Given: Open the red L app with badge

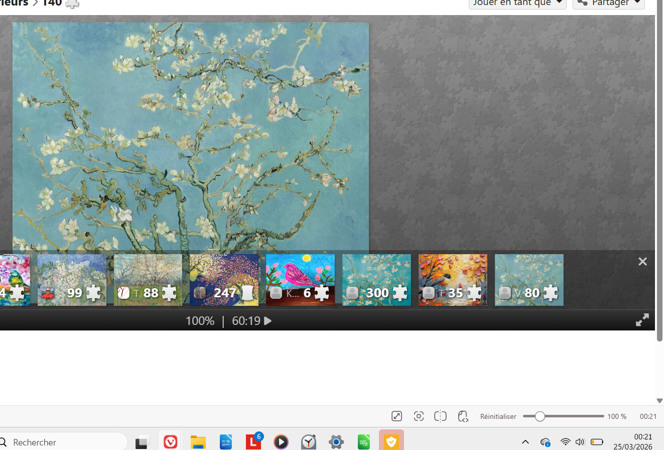Looking at the screenshot, I should point(253,441).
